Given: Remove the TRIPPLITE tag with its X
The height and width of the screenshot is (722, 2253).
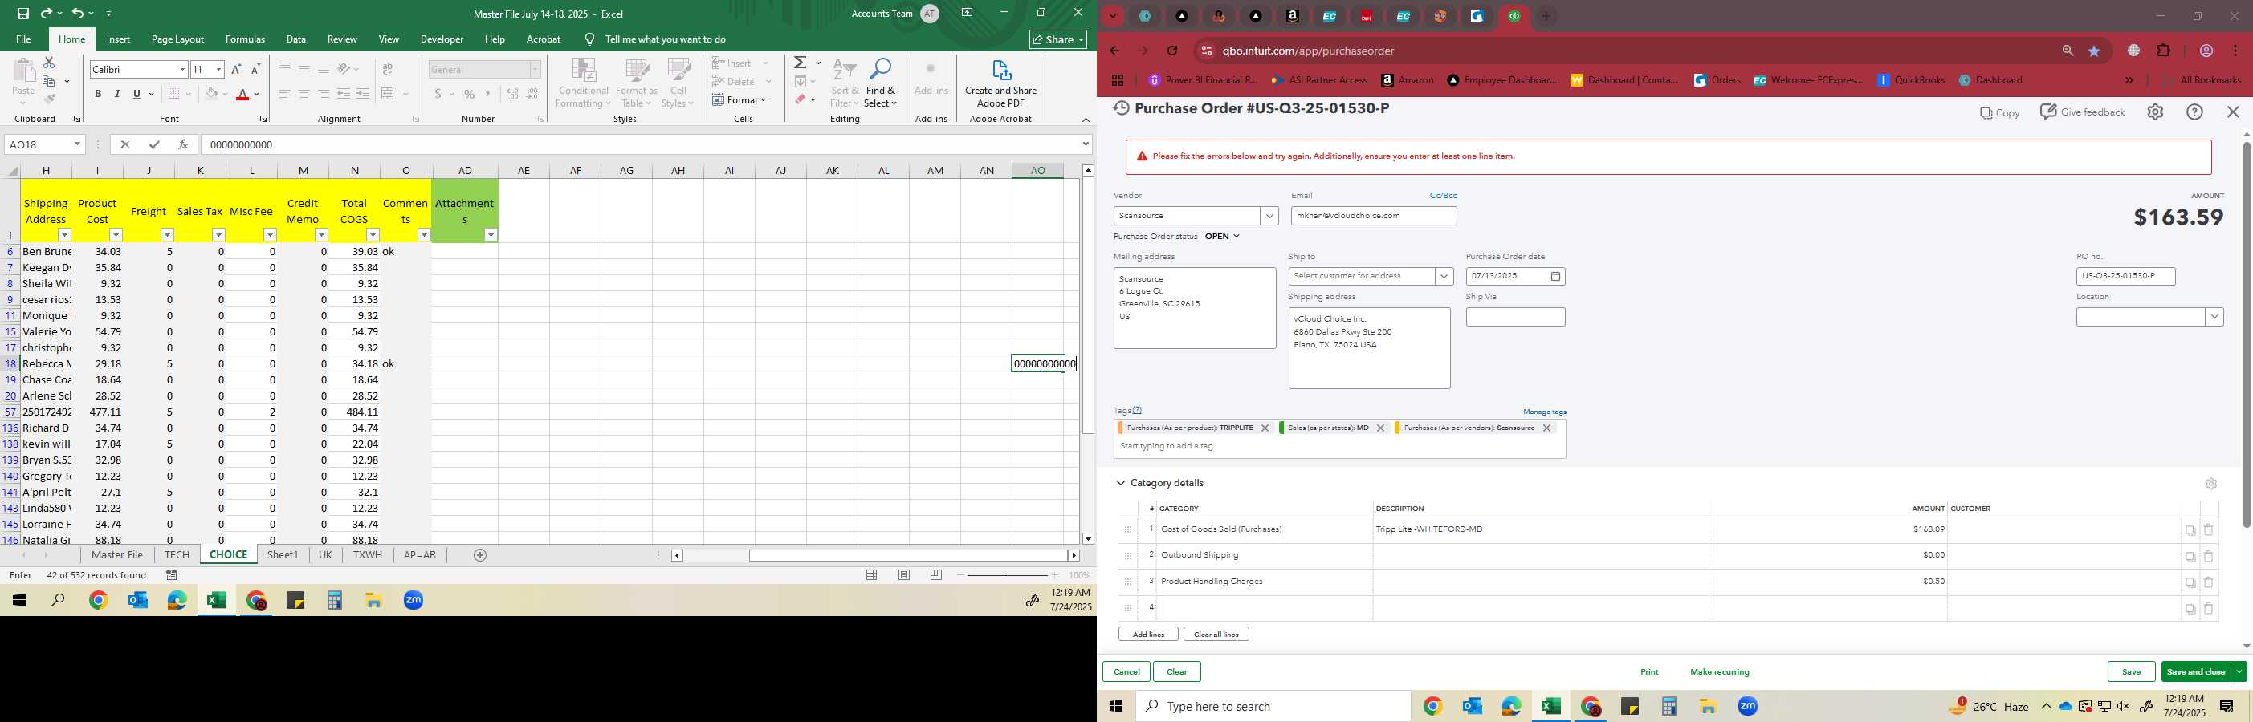Looking at the screenshot, I should 1265,428.
